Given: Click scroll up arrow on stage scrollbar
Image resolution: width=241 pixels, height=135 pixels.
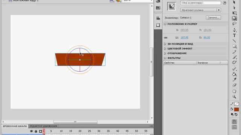Looking at the screenshot, I should coord(152,6).
